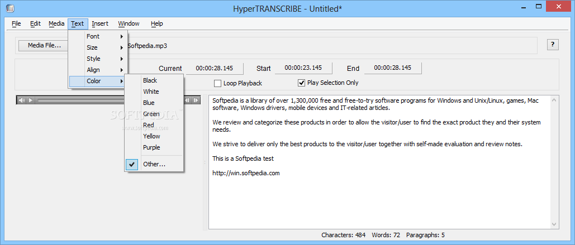Screen dimensions: 575x245
Task: Click the Media File... button
Action: 44,46
